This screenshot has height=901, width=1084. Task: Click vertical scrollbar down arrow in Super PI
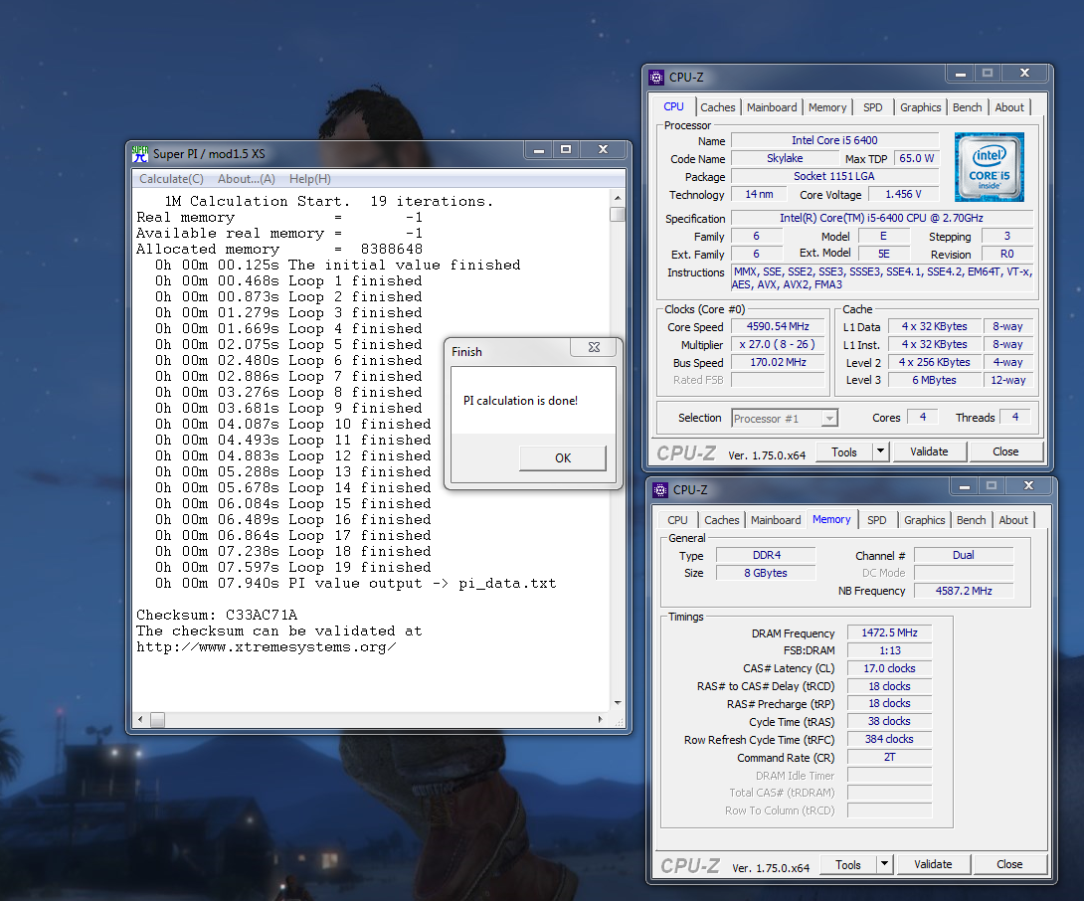[x=618, y=703]
